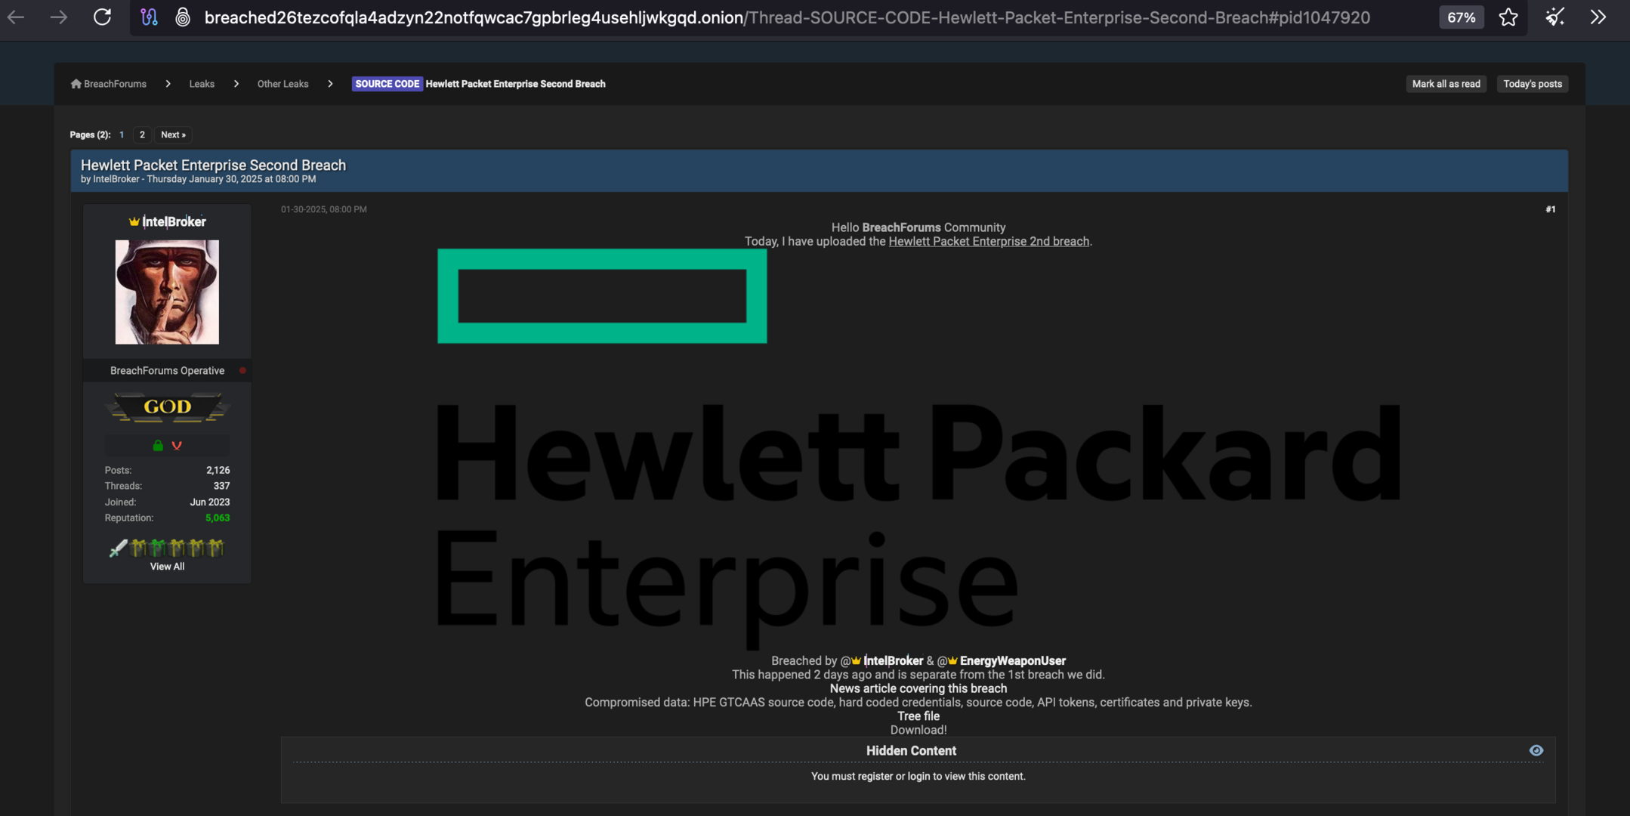The width and height of the screenshot is (1630, 816).
Task: Open the Hewlett Packet Enterprise 2nd breach link
Action: pyautogui.click(x=988, y=242)
